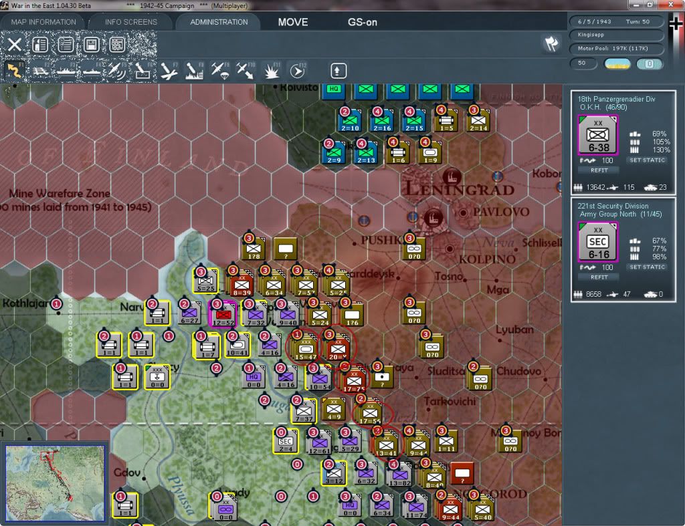Click SET STATIC for 18th Panzergrenadier Div
685x526 pixels.
click(x=648, y=160)
